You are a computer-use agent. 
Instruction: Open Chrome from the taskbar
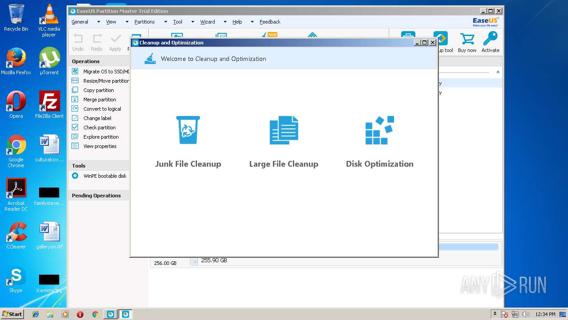click(x=95, y=314)
